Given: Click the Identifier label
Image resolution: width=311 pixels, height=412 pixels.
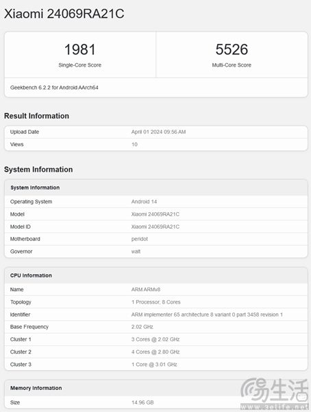Looking at the screenshot, I should tap(20, 314).
